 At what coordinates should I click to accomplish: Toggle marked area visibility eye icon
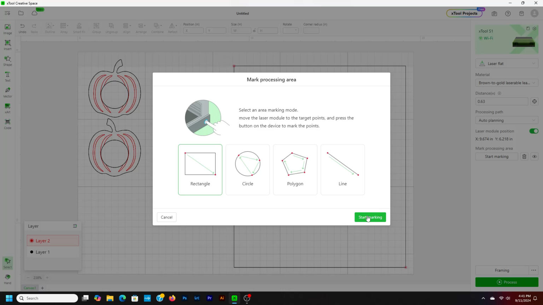point(534,156)
